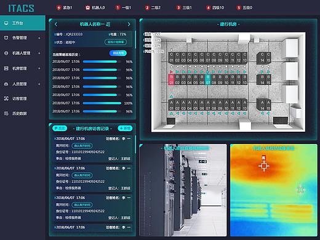Open the 机房管理 menu item

coord(23,68)
